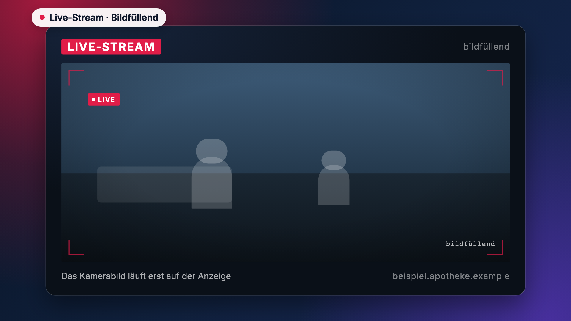Click the monospace bildfüllend caption inside the video

click(x=470, y=244)
